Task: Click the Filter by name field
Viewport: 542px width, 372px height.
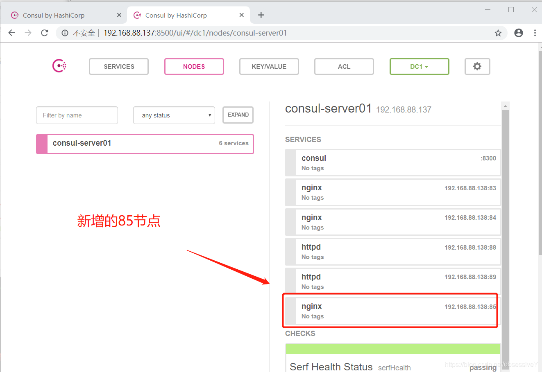Action: [77, 115]
